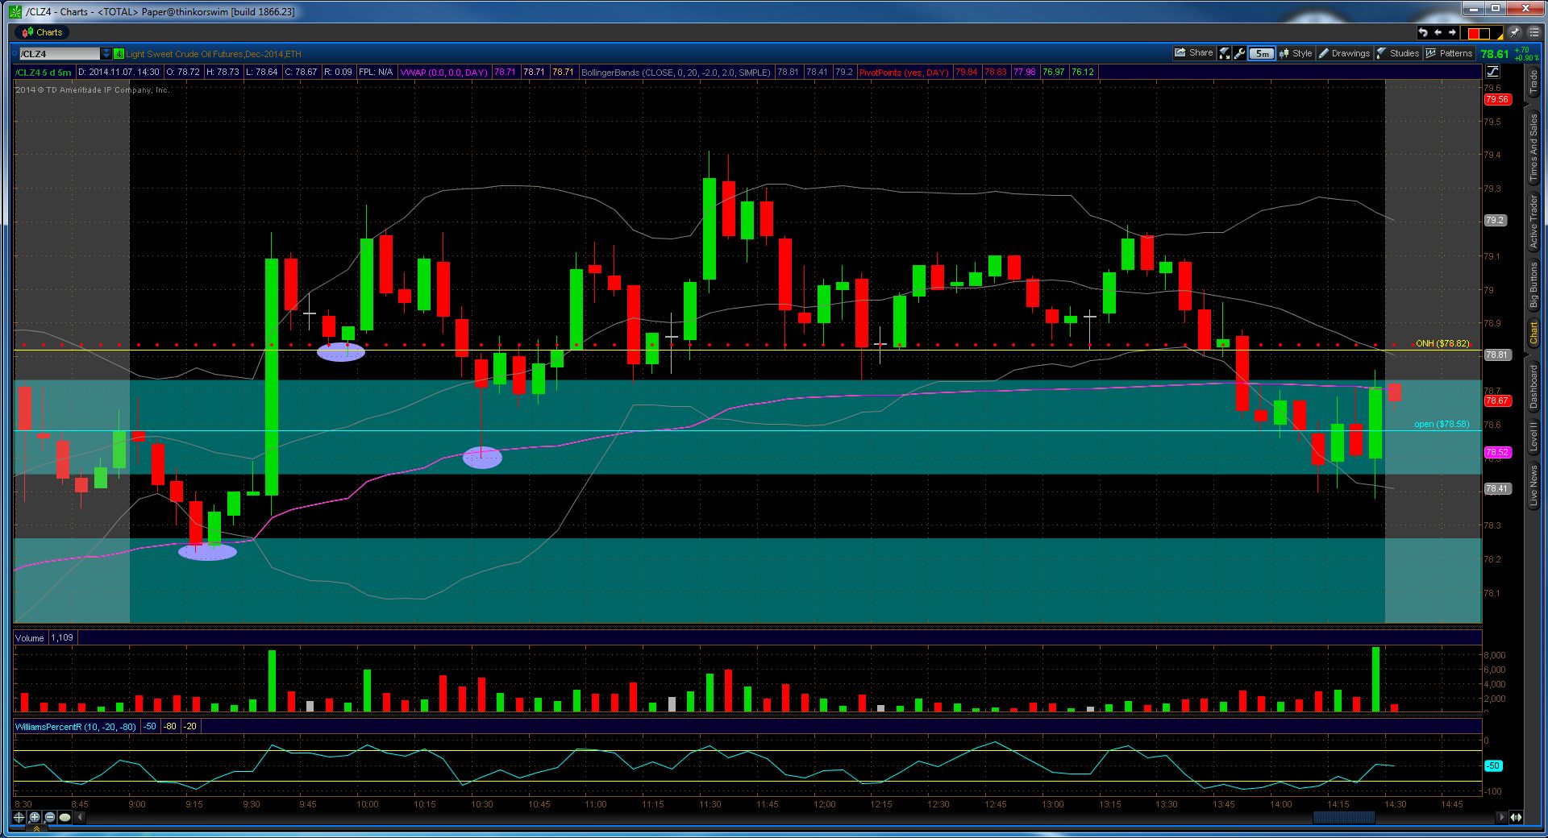Viewport: 1548px width, 838px height.
Task: Open the Share menu in chart toolbar
Action: (x=1194, y=53)
